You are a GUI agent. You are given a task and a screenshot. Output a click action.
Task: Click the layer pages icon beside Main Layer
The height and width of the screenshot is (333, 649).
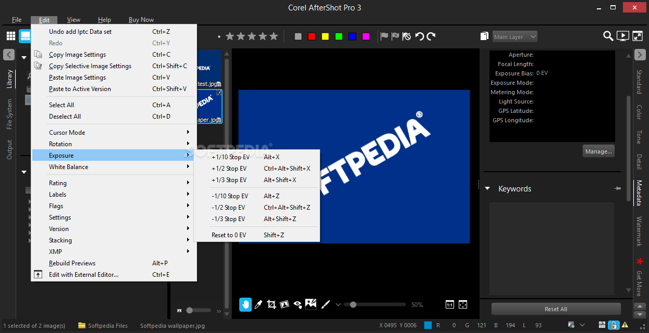pos(484,36)
